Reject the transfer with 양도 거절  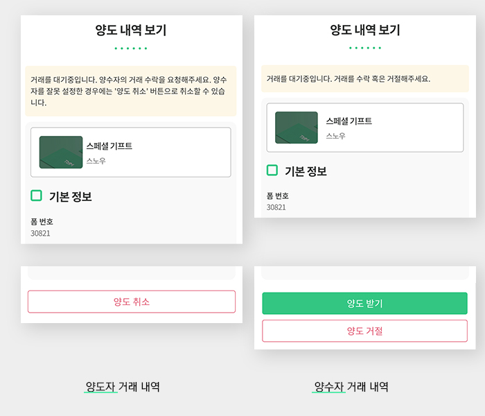point(364,331)
